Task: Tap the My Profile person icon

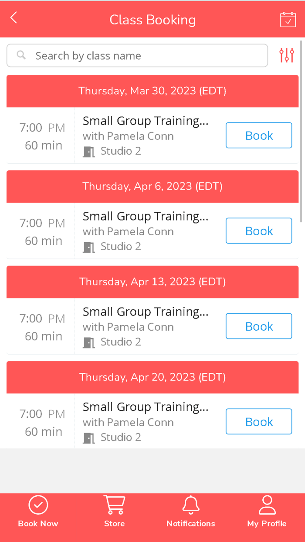Action: tap(267, 505)
